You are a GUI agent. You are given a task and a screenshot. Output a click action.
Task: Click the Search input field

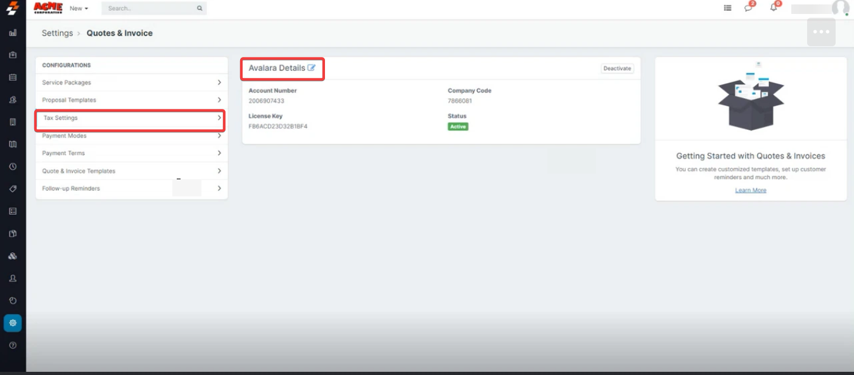click(x=154, y=8)
